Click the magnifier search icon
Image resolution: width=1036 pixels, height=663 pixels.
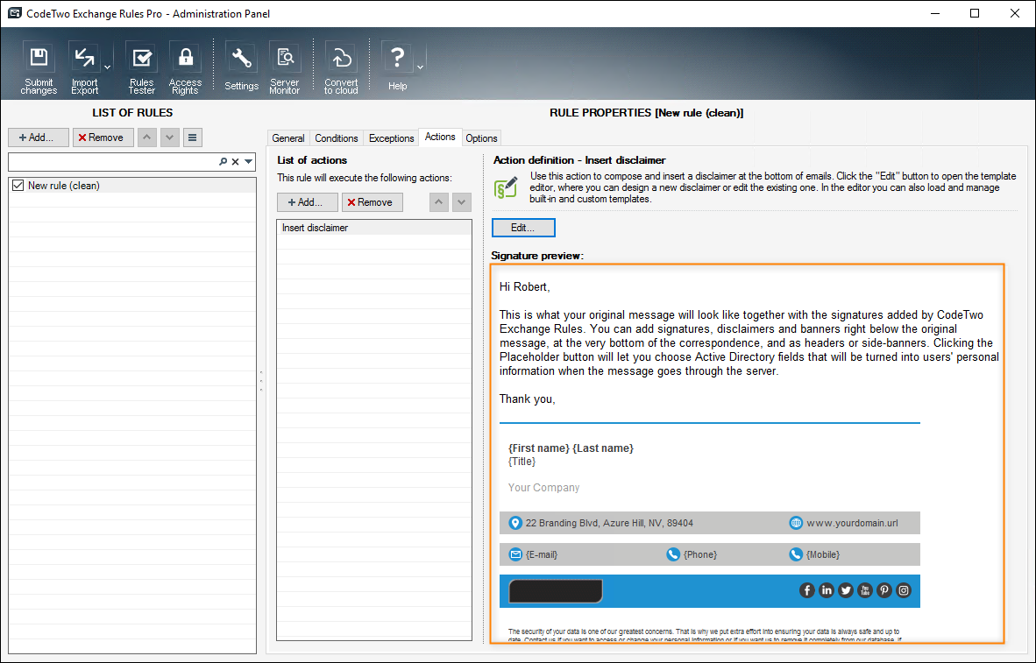224,162
